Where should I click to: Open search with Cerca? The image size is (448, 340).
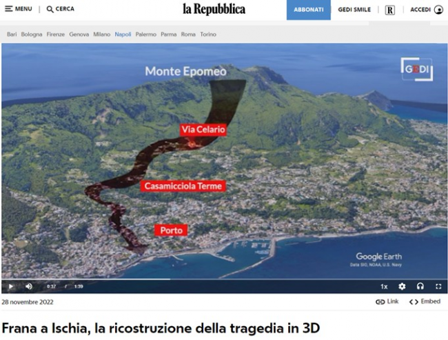coord(61,9)
